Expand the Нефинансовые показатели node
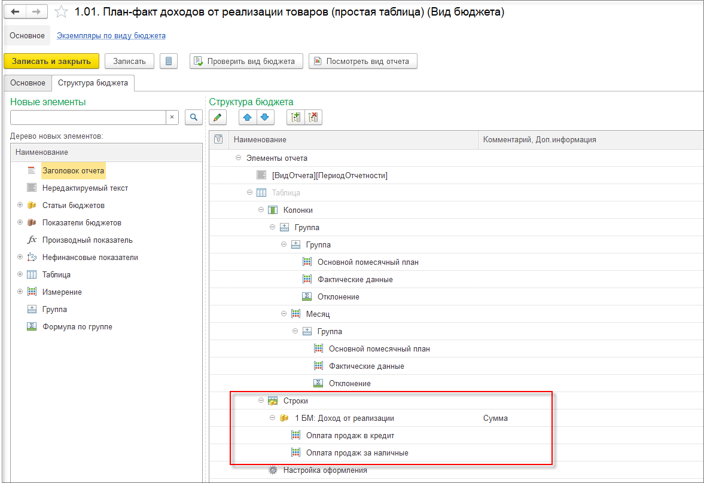Image resolution: width=704 pixels, height=483 pixels. 20,257
